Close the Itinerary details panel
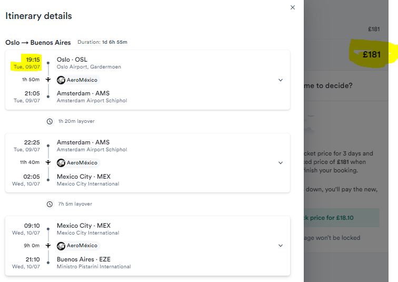The width and height of the screenshot is (398, 282). point(292,7)
